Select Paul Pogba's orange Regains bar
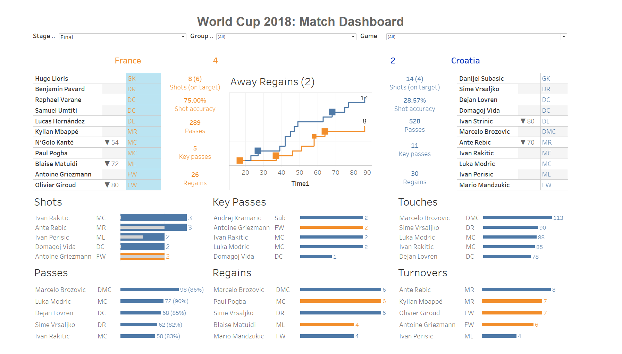This screenshot has height=354, width=622. click(x=340, y=301)
